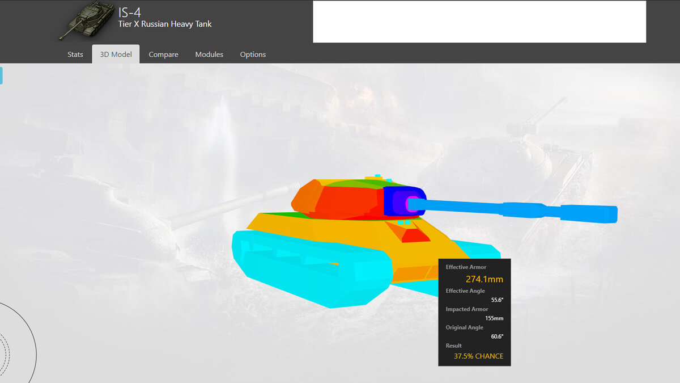This screenshot has width=680, height=383.
Task: Click the red turret front armor zone
Action: [346, 203]
